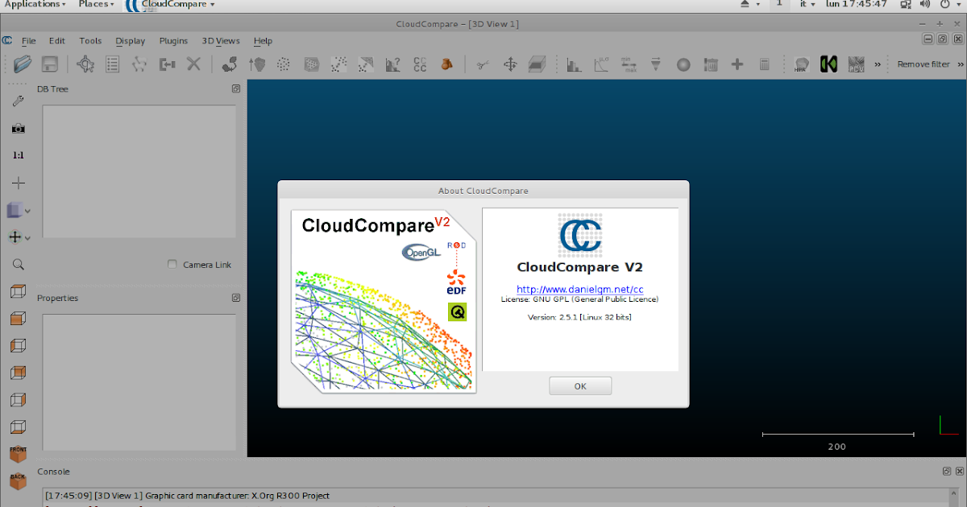The height and width of the screenshot is (507, 967).
Task: Click the segment scissors tool icon
Action: click(x=483, y=64)
